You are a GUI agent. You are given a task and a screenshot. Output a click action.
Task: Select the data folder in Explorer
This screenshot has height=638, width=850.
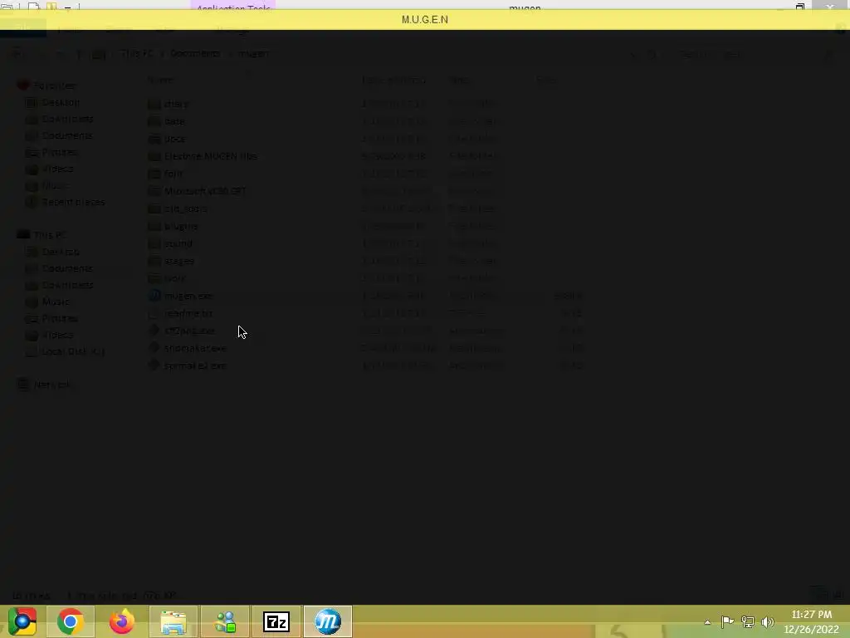click(x=174, y=121)
